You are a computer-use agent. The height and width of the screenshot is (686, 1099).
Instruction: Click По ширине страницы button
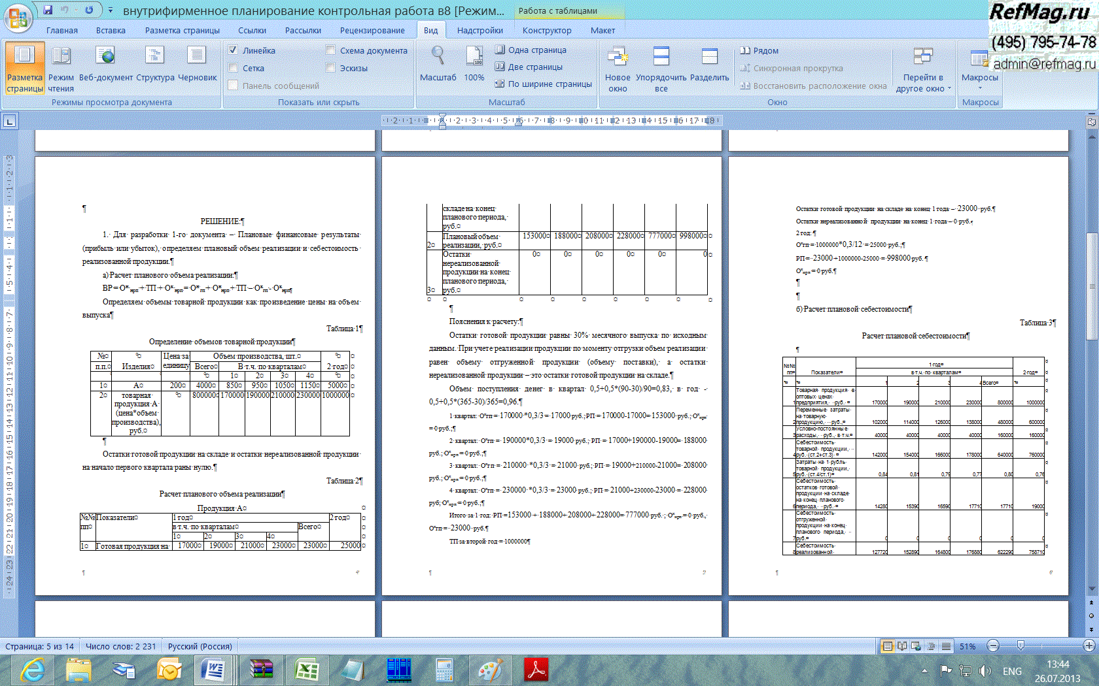point(543,84)
